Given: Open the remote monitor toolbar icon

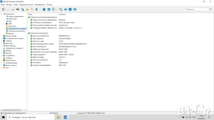Looking at the screenshot, I should click(61, 9).
